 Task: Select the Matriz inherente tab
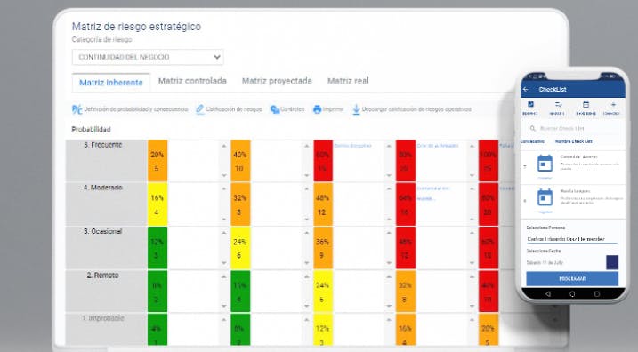111,83
